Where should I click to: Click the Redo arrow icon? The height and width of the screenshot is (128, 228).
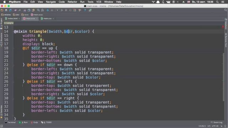(20, 10)
